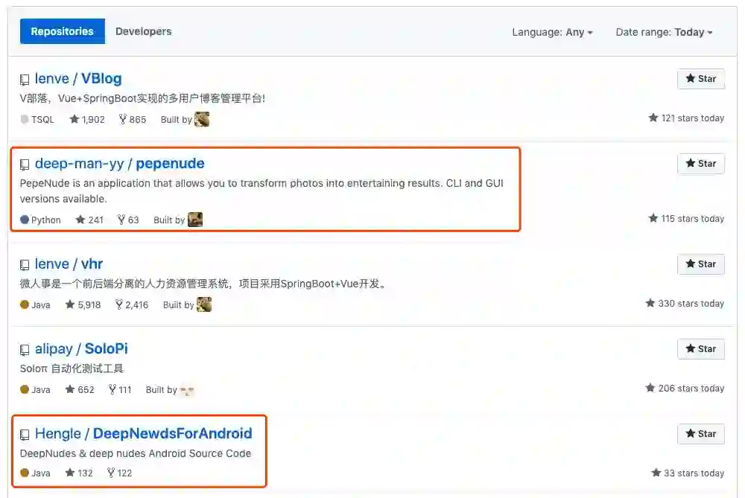The height and width of the screenshot is (498, 745).
Task: Click the VBlog contributor avatar
Action: pos(202,119)
